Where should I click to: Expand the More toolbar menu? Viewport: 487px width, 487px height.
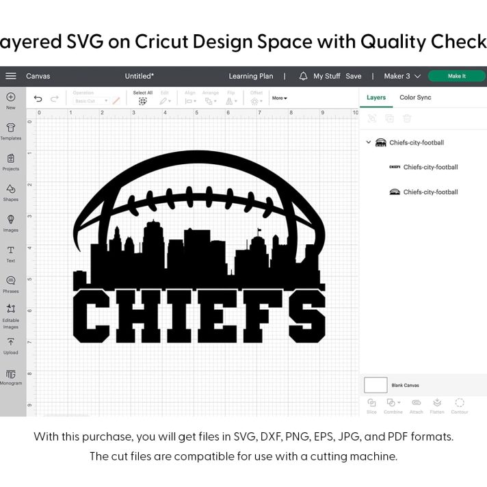pos(280,98)
